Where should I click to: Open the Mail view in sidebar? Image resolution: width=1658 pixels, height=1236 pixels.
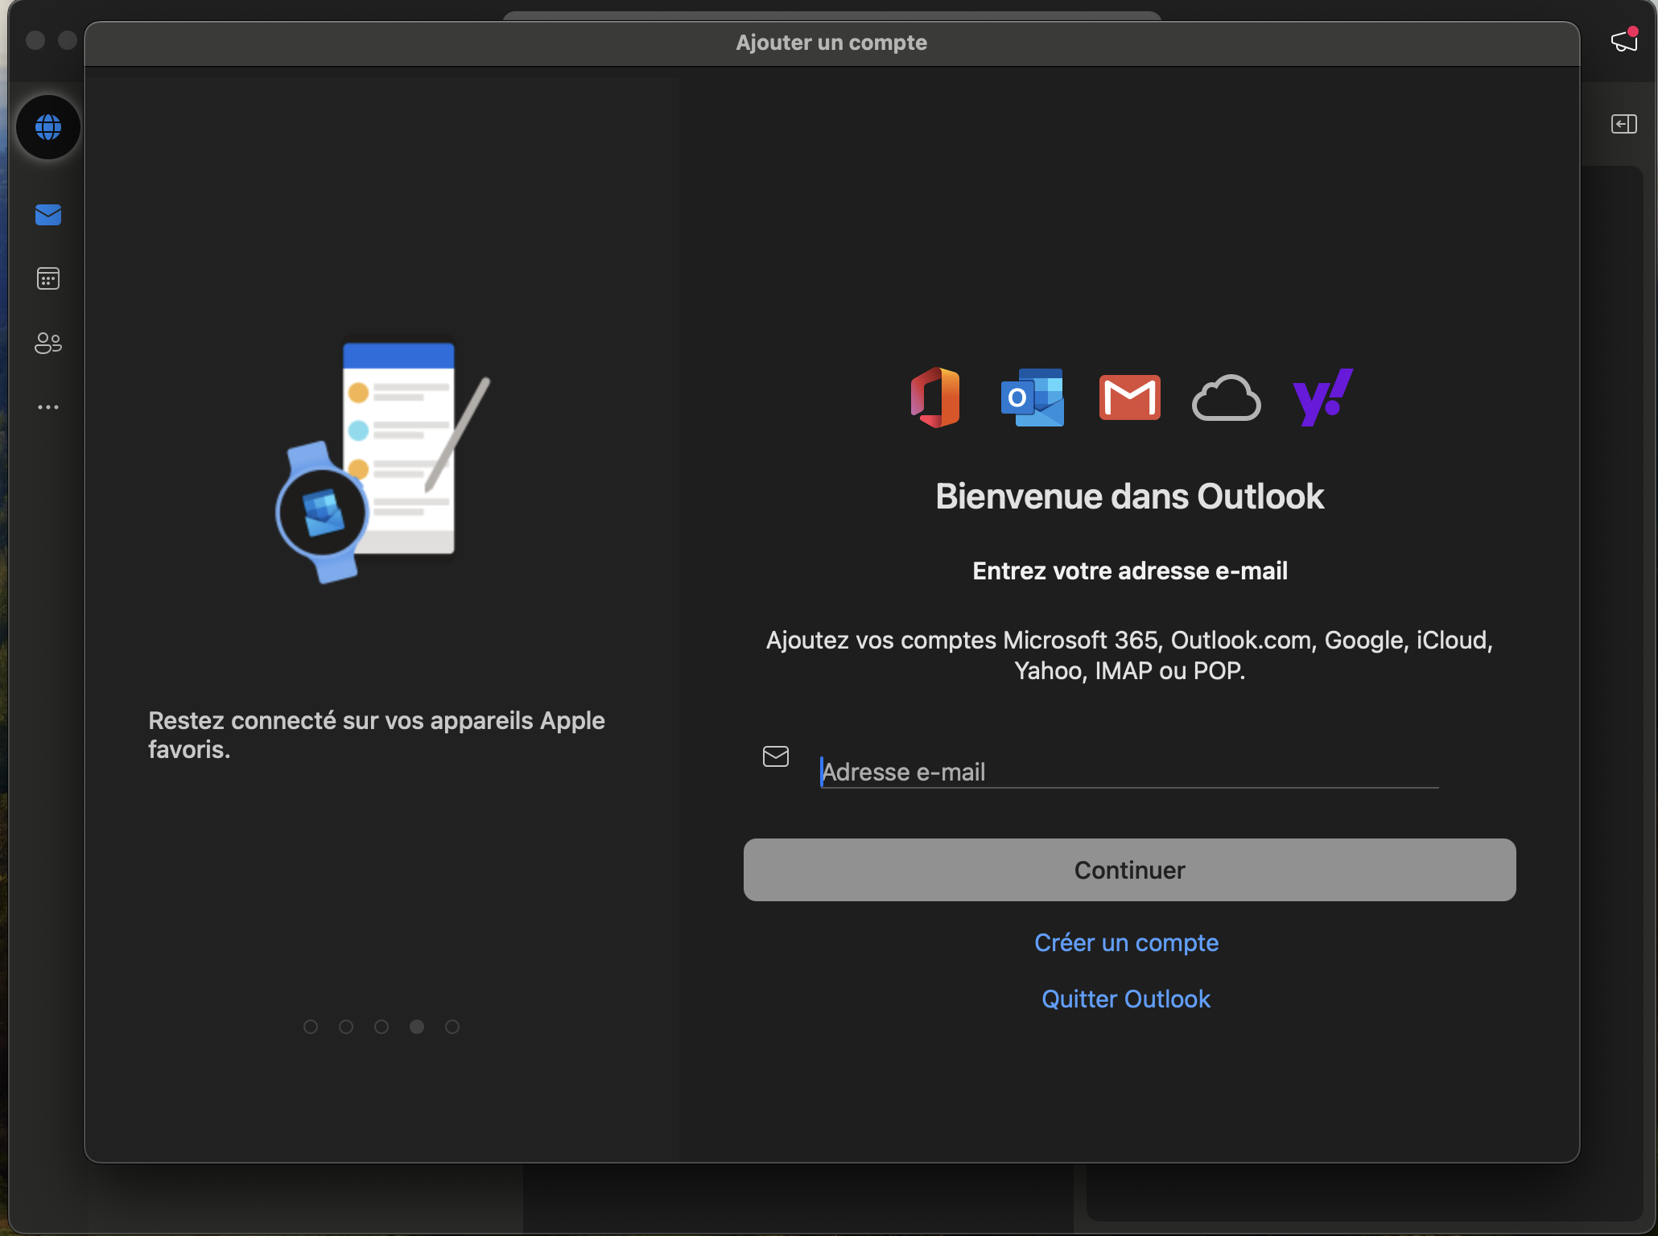point(48,215)
